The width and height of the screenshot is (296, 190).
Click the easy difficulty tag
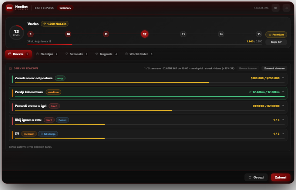60,78
